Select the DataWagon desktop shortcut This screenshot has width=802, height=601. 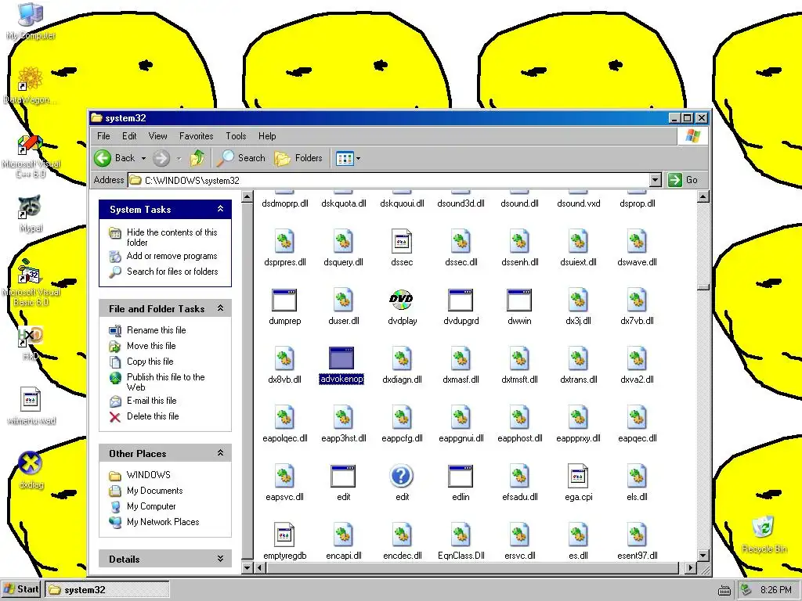31,79
